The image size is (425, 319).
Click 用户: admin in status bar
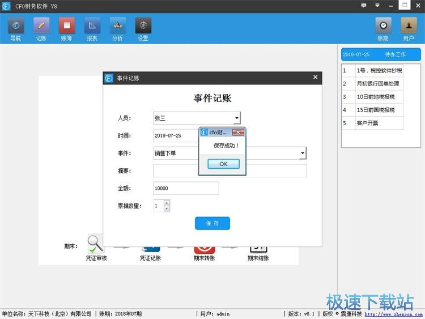tap(215, 314)
